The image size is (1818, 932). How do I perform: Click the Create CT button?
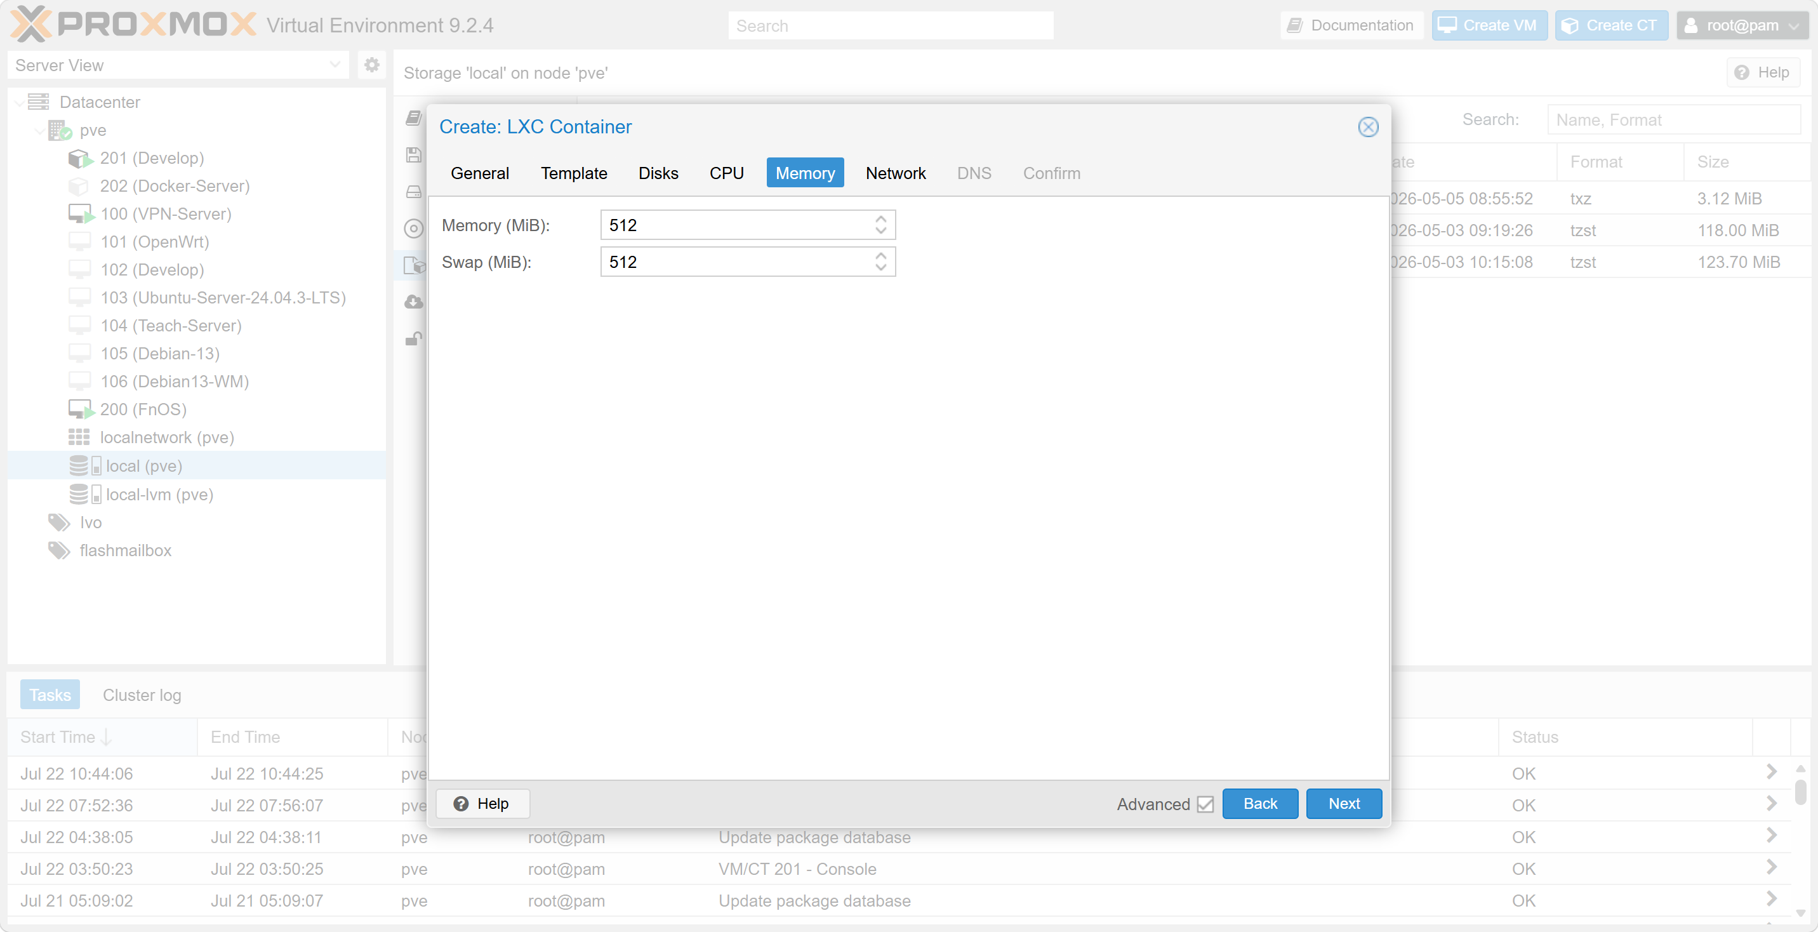(x=1611, y=25)
